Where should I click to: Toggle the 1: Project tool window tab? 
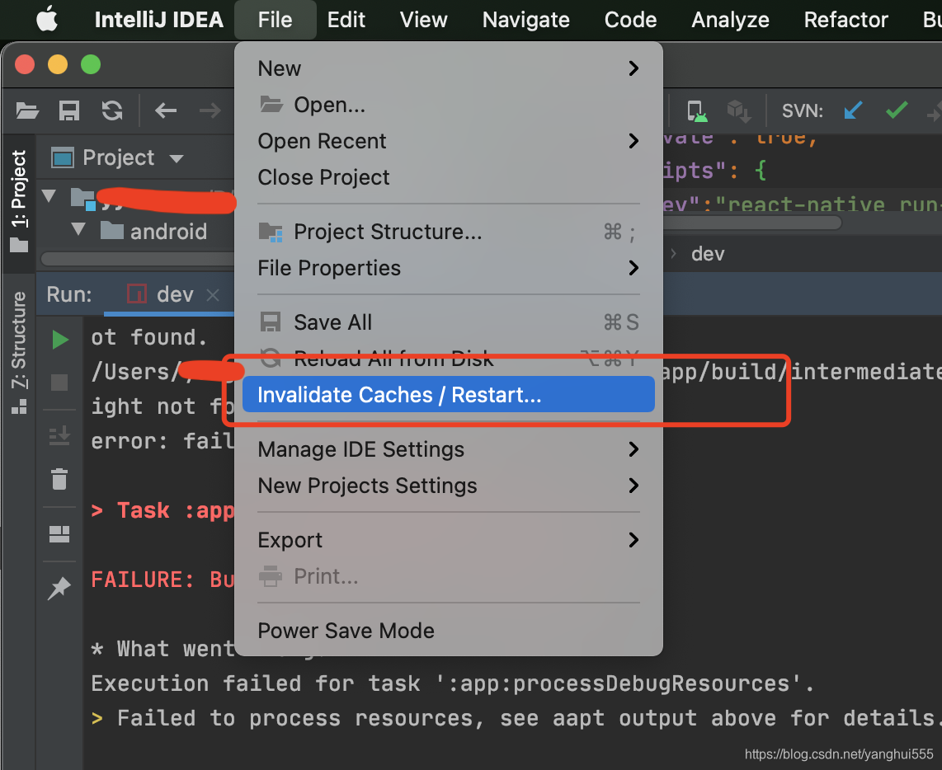pyautogui.click(x=19, y=201)
